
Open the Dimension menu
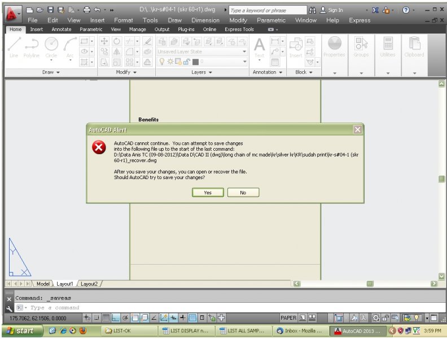[x=205, y=20]
